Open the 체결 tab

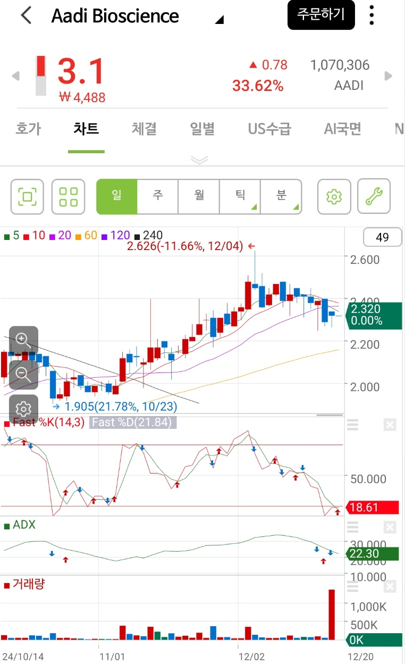pos(144,129)
